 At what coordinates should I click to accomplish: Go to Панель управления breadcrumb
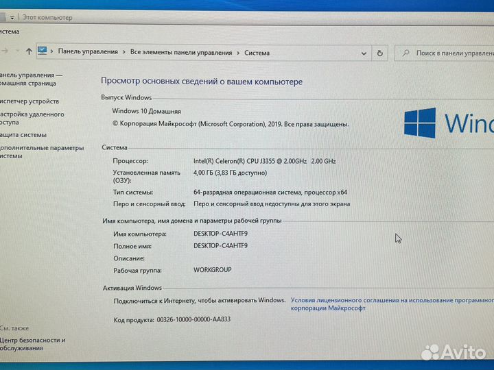click(x=88, y=51)
